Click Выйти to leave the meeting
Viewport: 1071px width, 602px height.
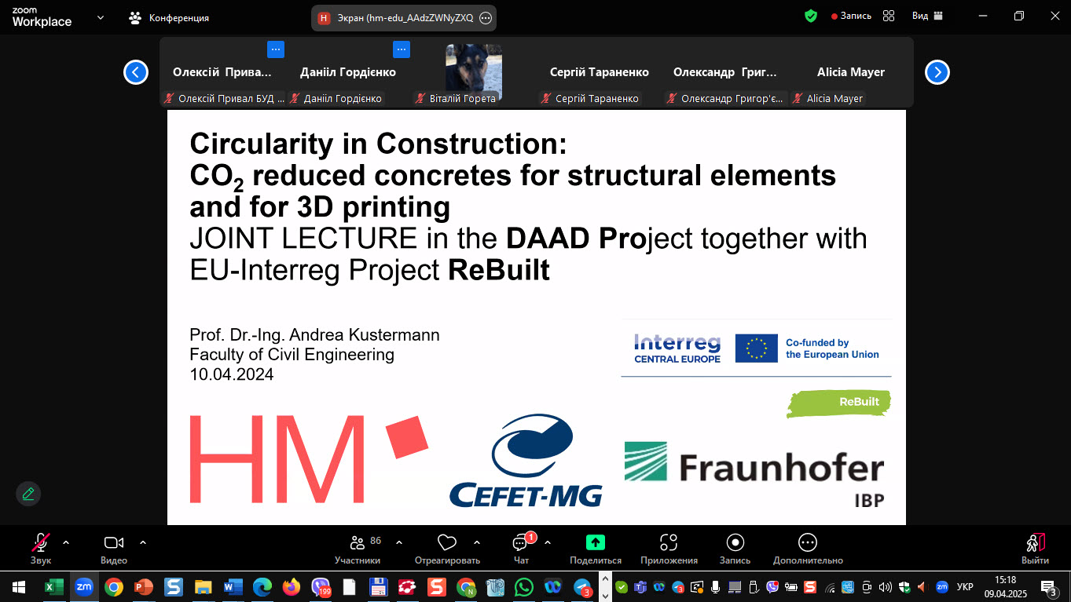coord(1035,549)
